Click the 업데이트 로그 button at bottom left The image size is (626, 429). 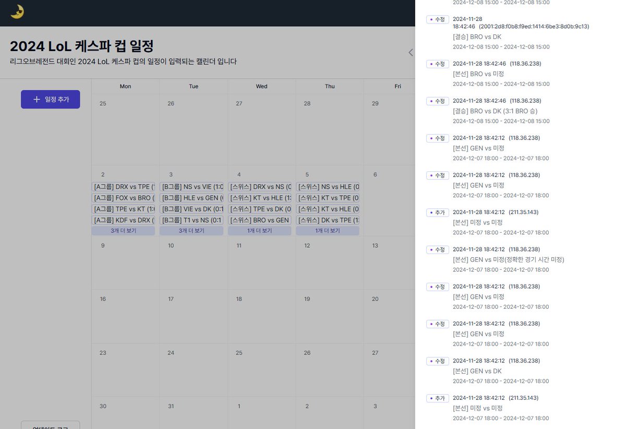(50, 425)
